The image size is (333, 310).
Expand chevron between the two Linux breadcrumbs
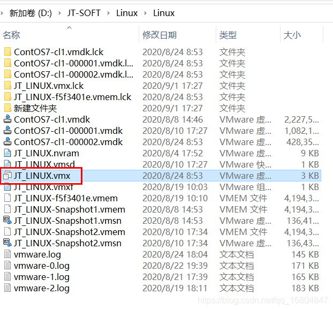[146, 13]
